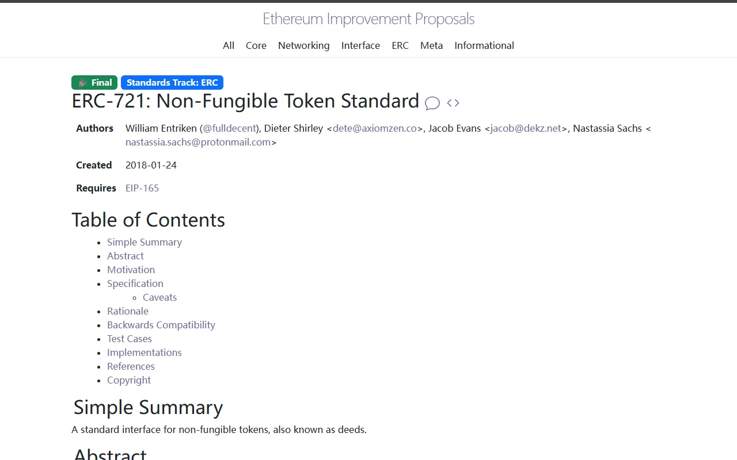Viewport: 737px width, 460px height.
Task: Open the Interface category
Action: point(360,45)
